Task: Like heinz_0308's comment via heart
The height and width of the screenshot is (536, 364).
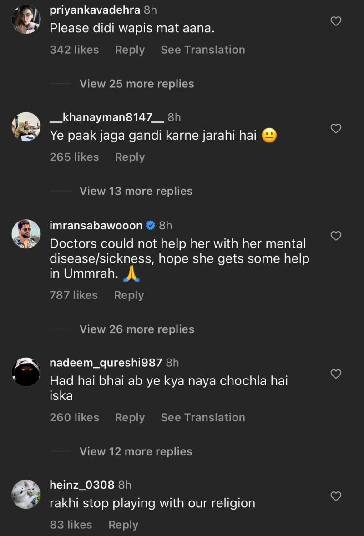Action: (x=336, y=496)
